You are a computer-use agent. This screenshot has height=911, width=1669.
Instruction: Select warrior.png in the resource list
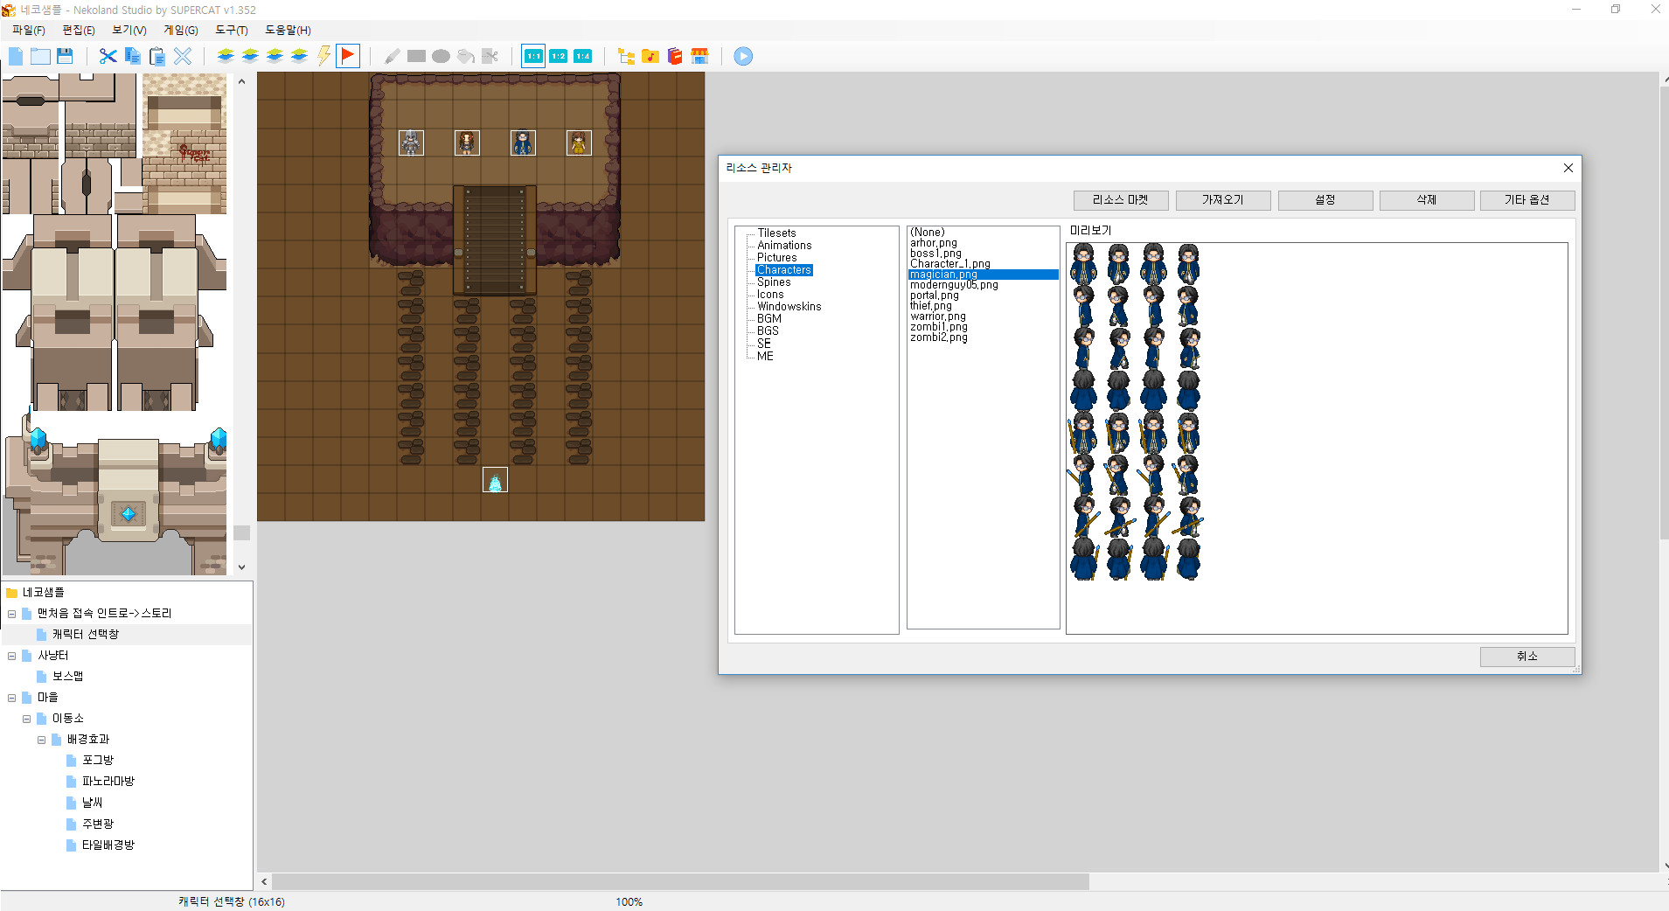[937, 316]
